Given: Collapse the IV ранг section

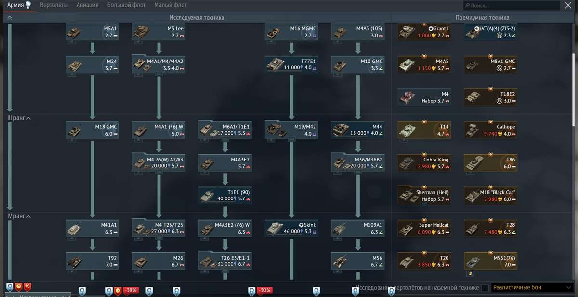Looking at the screenshot, I should point(17,216).
